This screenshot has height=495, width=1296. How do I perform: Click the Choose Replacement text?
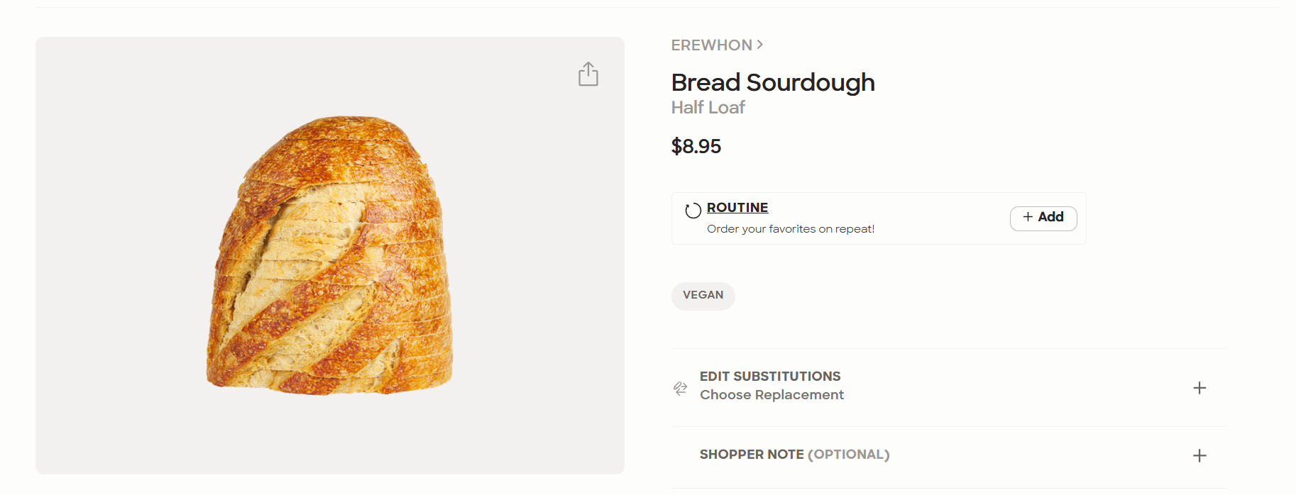[771, 395]
